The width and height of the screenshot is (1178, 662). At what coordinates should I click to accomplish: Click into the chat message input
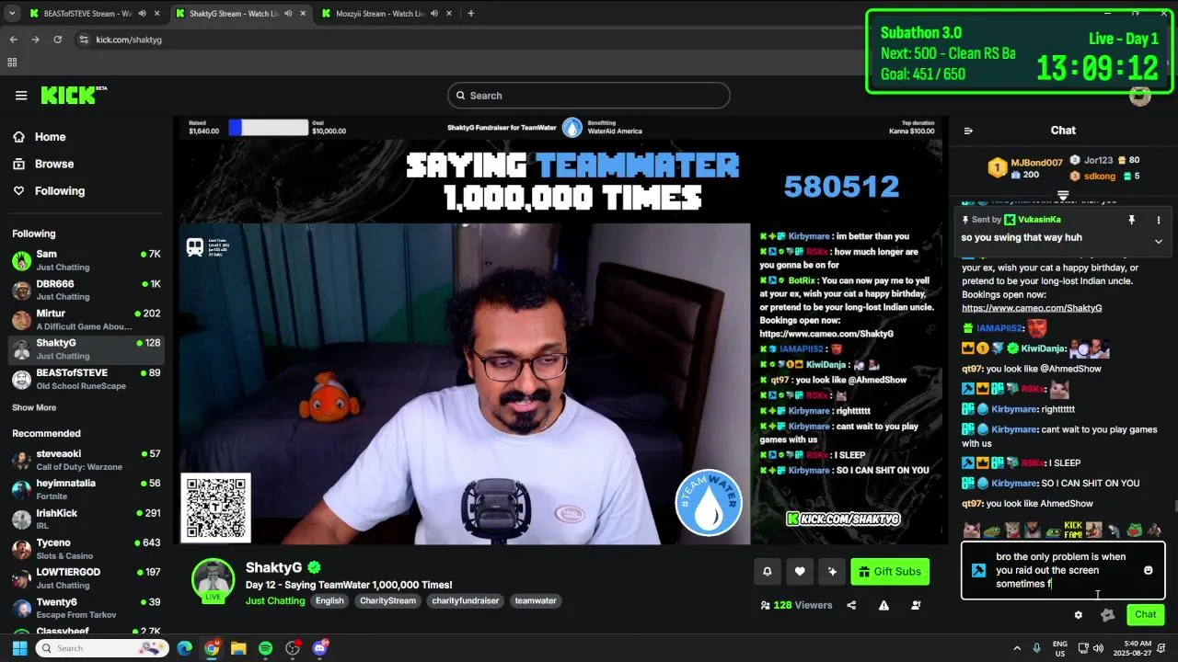(1063, 570)
